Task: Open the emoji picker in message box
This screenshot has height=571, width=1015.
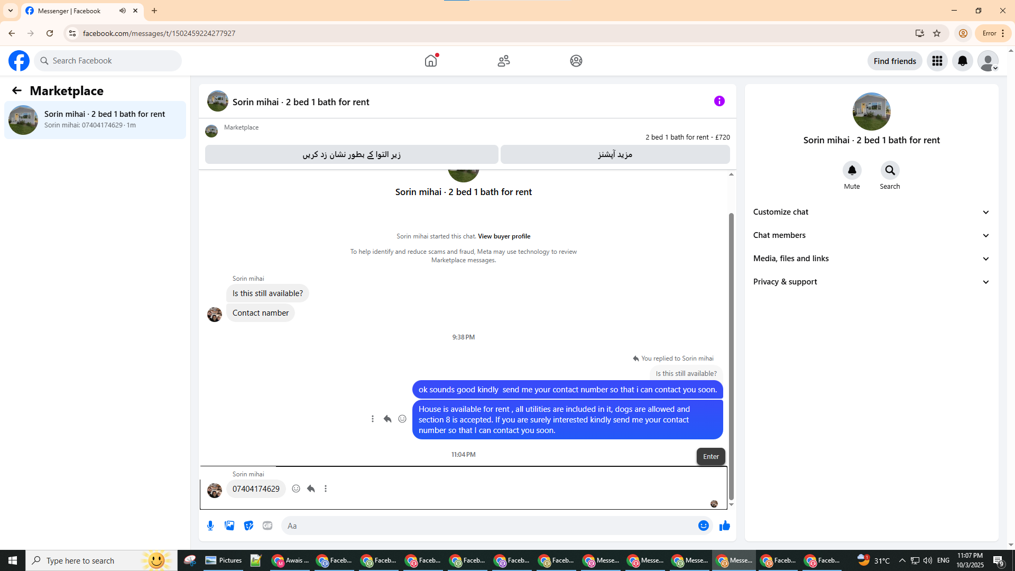Action: click(704, 526)
